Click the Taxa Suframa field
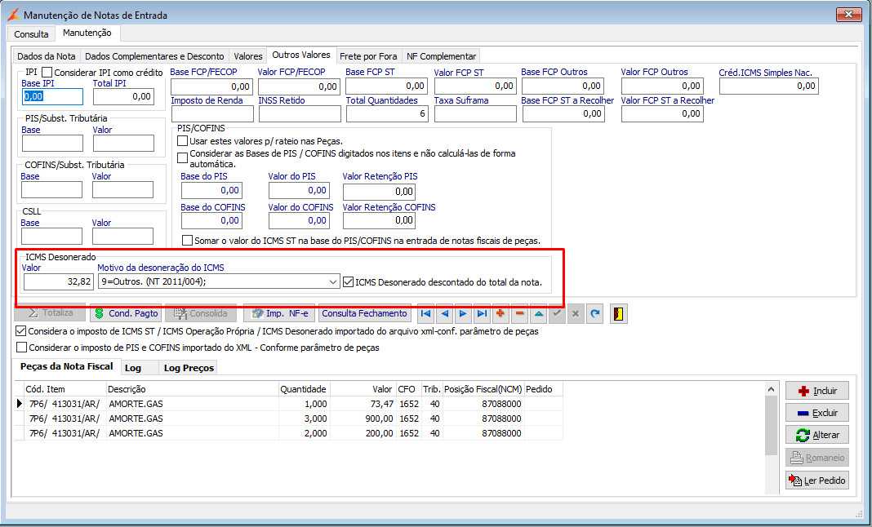The width and height of the screenshot is (872, 527). click(x=475, y=114)
